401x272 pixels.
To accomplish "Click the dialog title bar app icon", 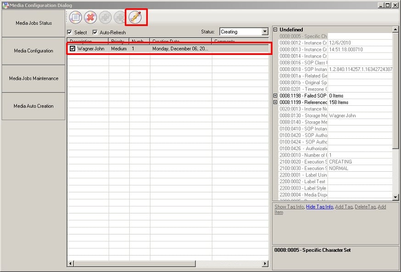I will 5,5.
